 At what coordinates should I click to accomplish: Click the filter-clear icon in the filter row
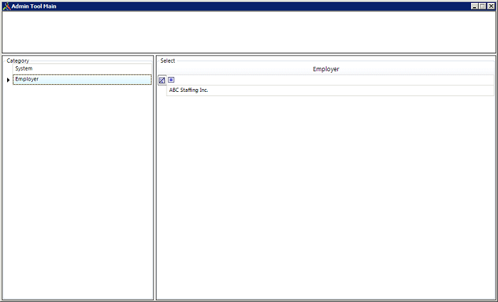click(x=162, y=80)
